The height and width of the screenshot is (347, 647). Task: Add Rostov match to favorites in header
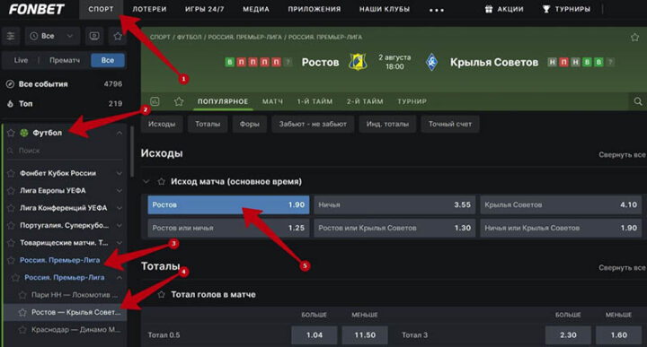(x=634, y=38)
